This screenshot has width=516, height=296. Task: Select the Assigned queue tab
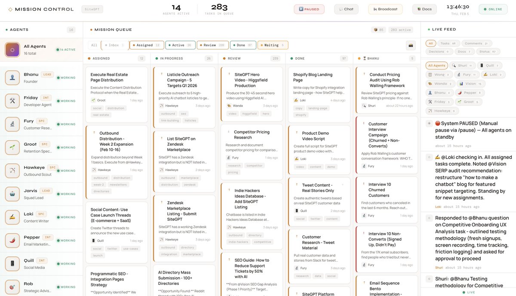tap(147, 45)
